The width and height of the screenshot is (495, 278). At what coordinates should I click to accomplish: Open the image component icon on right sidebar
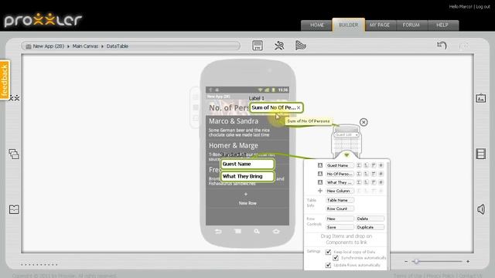point(480,98)
